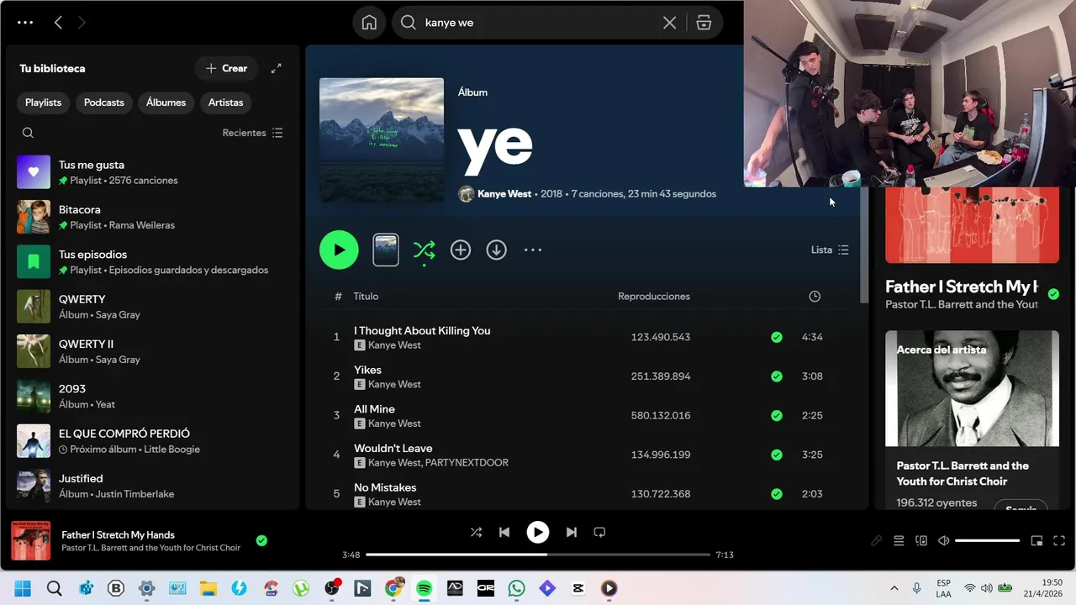Screen dimensions: 1076x605
Task: Sort tracks by duration clock icon
Action: [814, 297]
